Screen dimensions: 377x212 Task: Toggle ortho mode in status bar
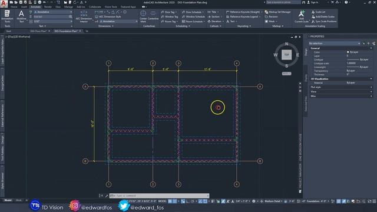188,201
